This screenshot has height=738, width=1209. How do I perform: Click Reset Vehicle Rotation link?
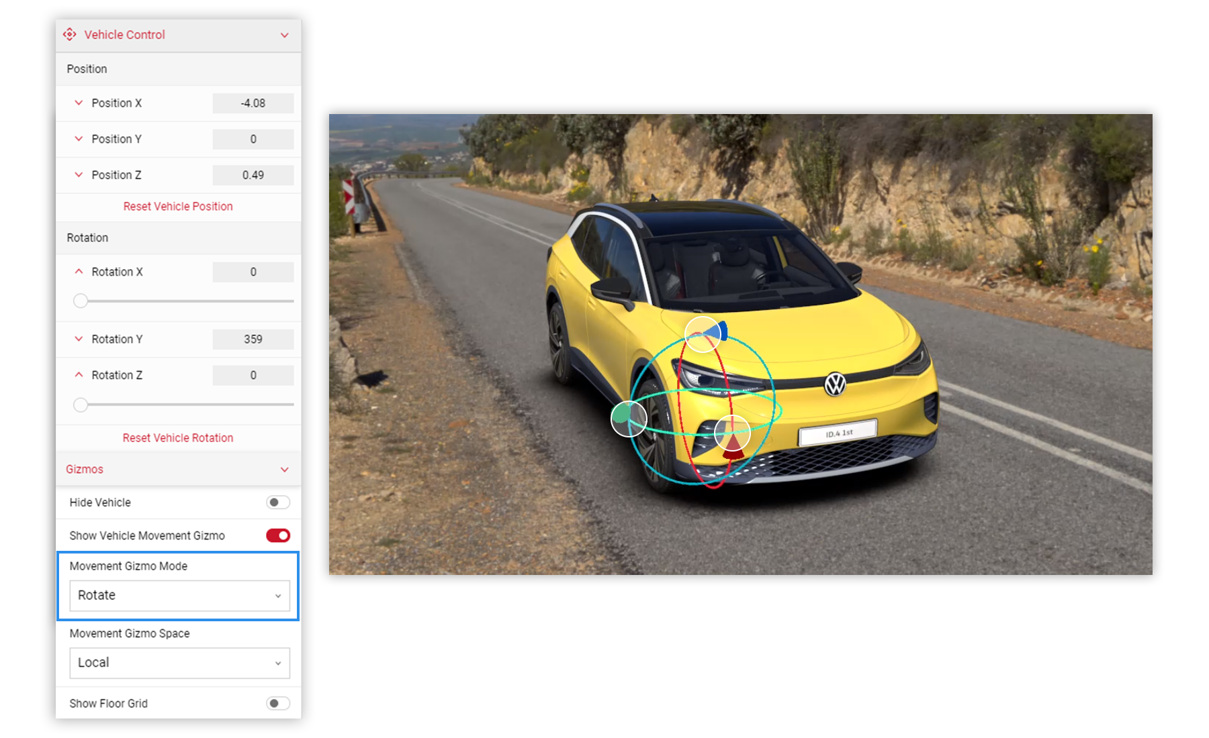tap(178, 438)
